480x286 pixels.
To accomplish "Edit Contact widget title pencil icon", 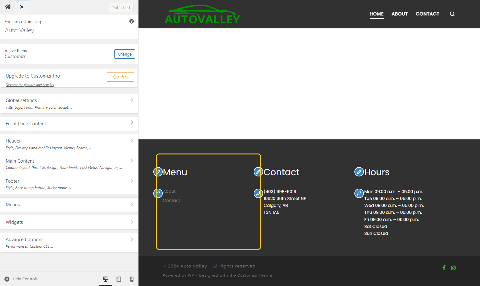I will point(258,172).
